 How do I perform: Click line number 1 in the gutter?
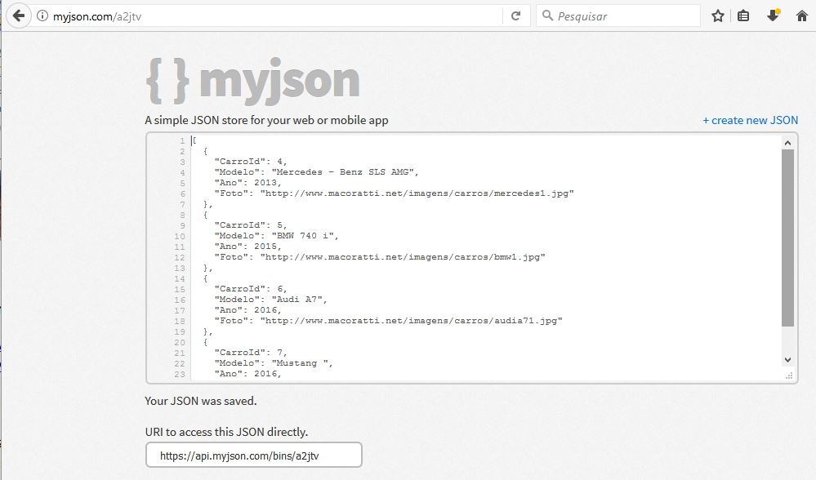point(182,141)
